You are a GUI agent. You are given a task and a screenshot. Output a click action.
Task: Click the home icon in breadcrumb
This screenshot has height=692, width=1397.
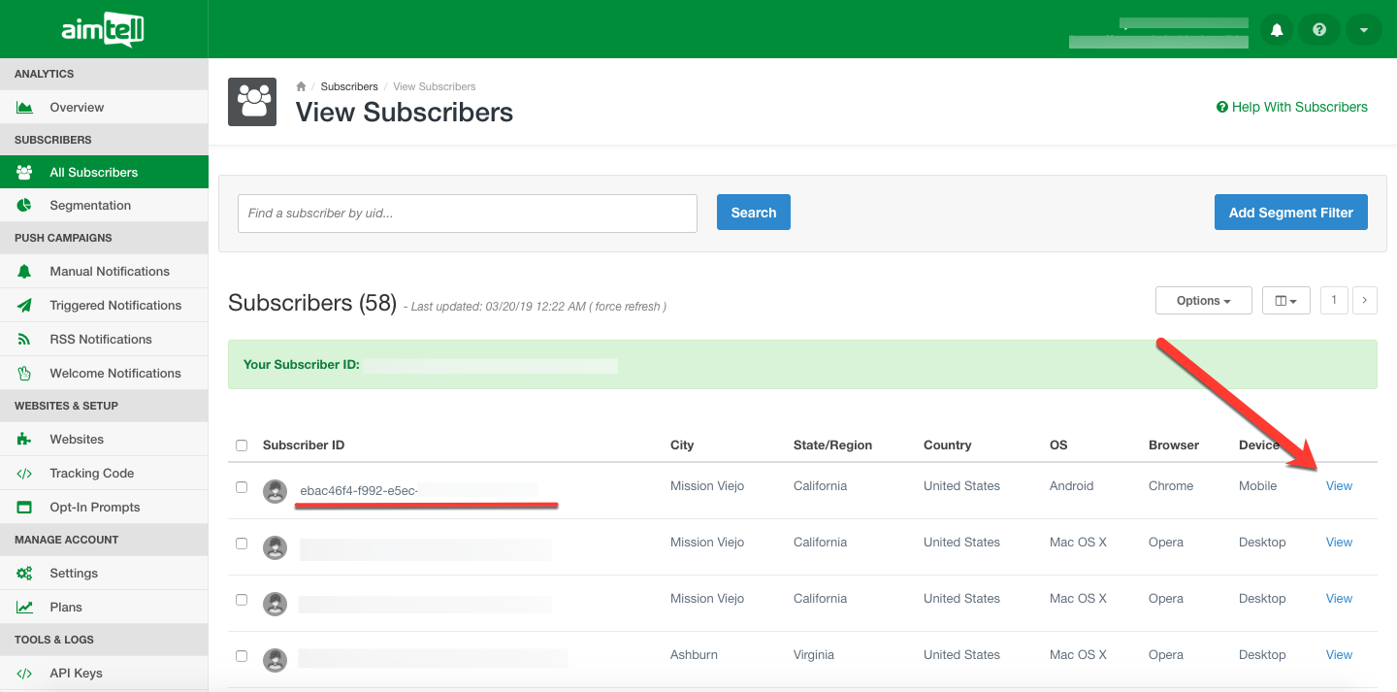point(301,86)
